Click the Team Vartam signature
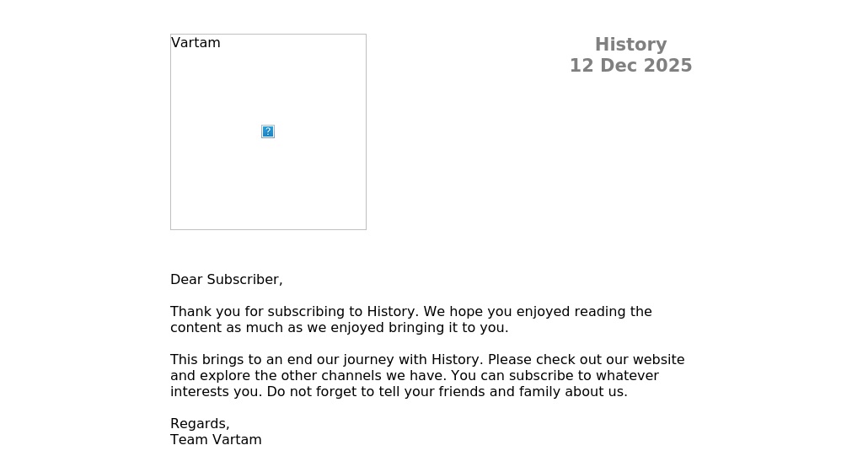 216,440
